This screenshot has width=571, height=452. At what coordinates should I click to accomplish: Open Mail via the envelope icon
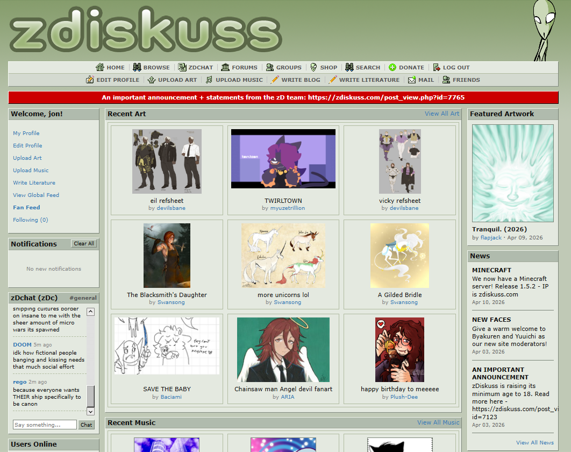coord(412,80)
